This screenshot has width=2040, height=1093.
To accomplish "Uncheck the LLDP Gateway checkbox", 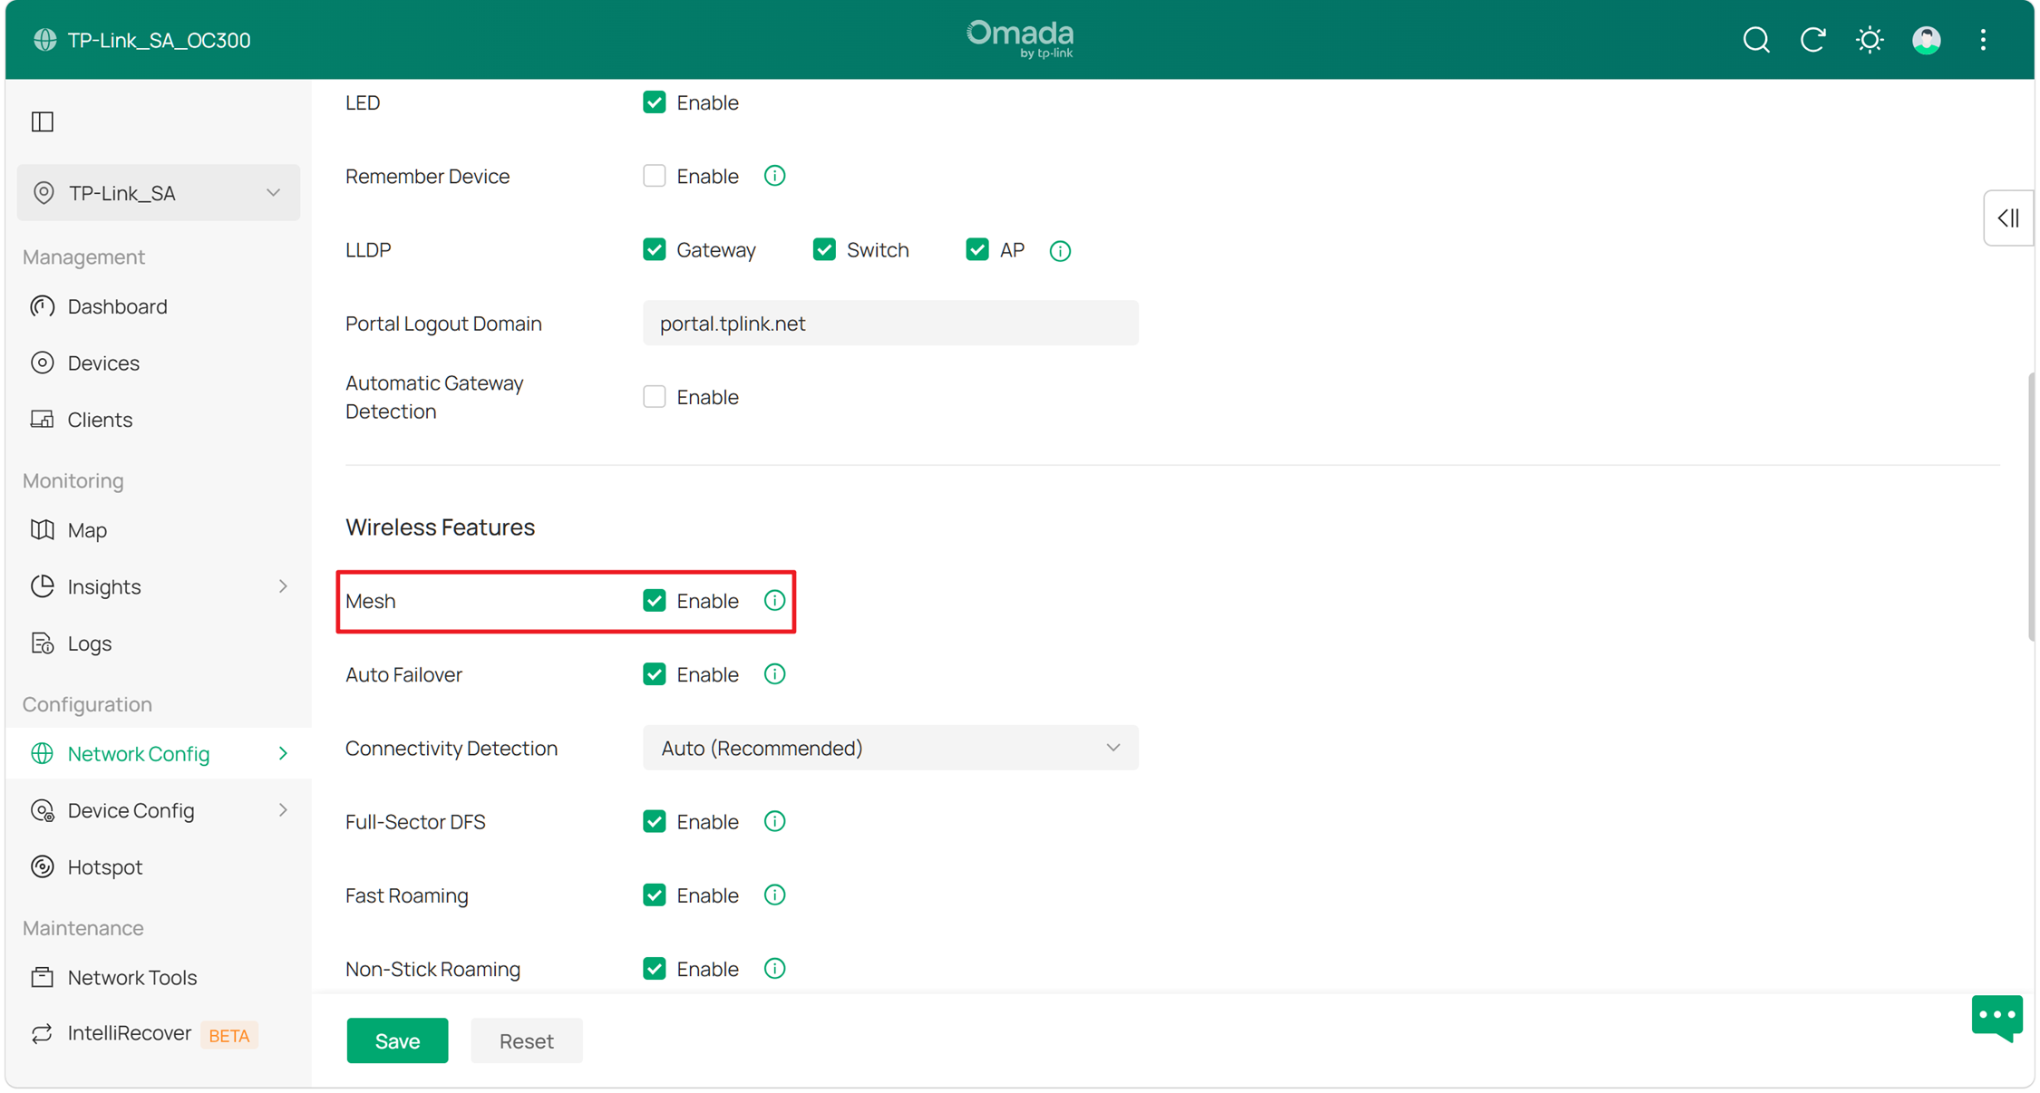I will tap(655, 249).
